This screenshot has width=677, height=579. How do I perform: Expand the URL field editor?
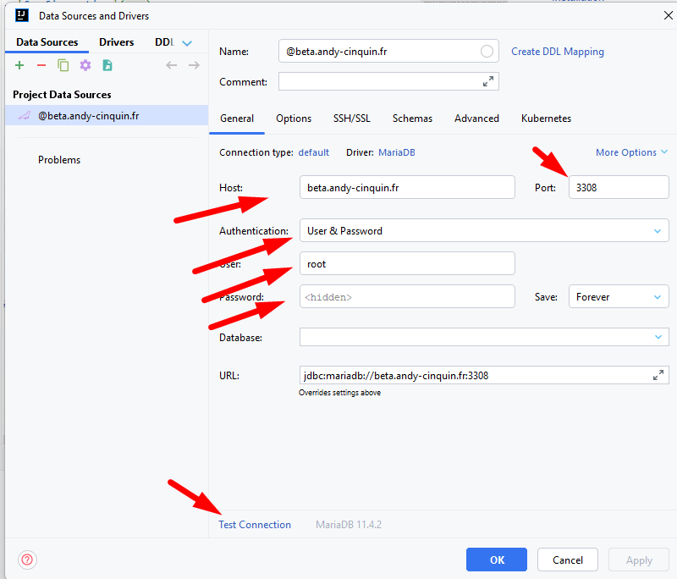click(658, 375)
